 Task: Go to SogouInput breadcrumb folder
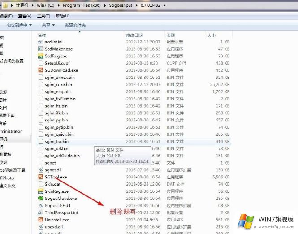pos(121,5)
